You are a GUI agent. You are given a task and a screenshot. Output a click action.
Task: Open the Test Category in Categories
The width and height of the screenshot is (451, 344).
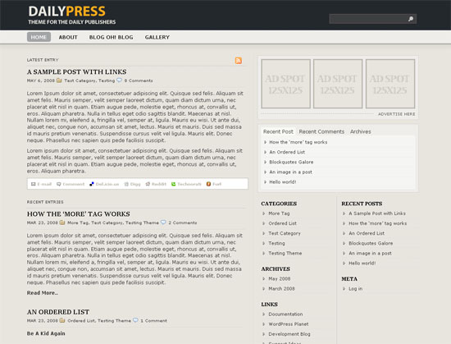(x=285, y=233)
